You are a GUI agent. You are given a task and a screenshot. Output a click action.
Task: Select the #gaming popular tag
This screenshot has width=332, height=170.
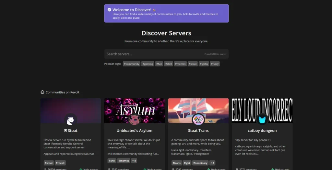[x=148, y=64]
